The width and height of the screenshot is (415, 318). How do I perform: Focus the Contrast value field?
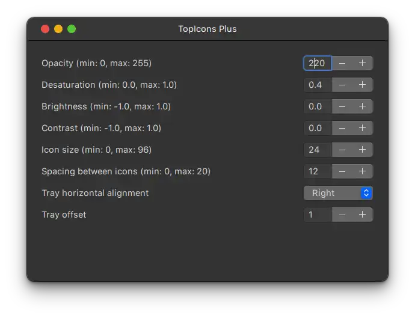coord(318,128)
